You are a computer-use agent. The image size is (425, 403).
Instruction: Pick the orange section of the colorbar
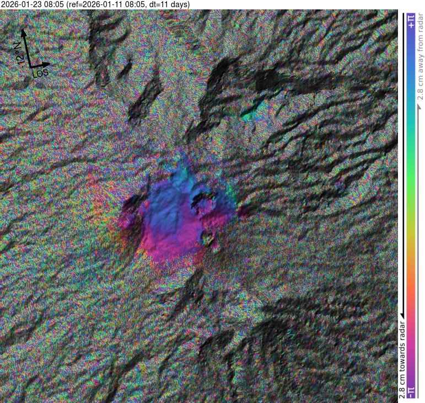(411, 287)
